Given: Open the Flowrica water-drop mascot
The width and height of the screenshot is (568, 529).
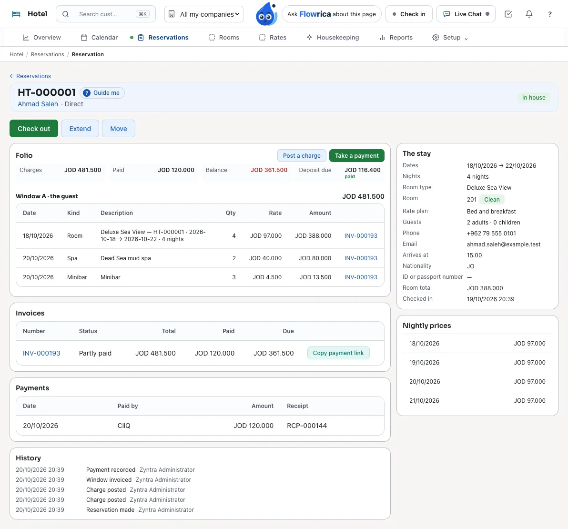Looking at the screenshot, I should 266,14.
